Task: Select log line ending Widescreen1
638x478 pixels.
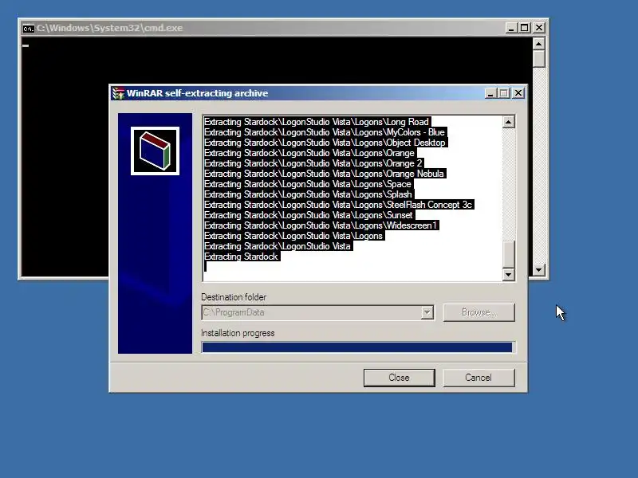Action: tap(321, 225)
